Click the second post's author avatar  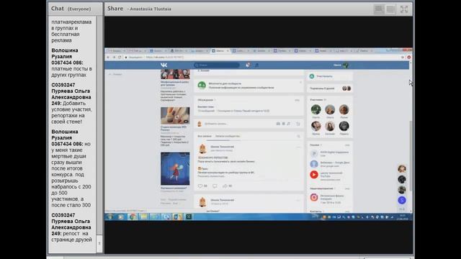click(x=202, y=202)
